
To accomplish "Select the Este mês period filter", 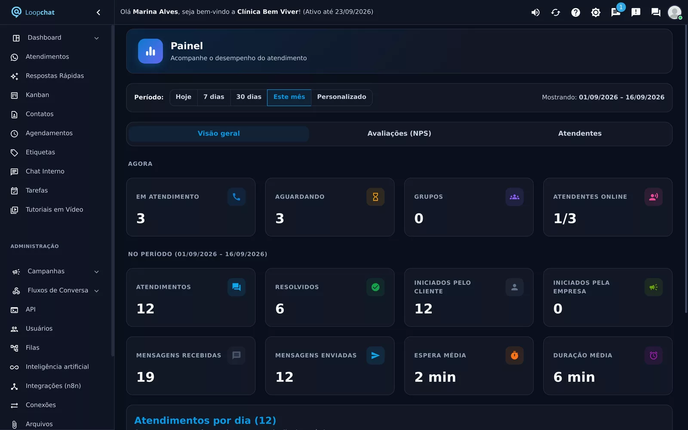I will coord(289,97).
